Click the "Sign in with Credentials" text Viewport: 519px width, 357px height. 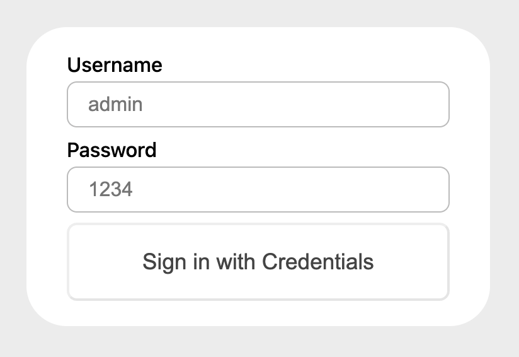(x=258, y=262)
